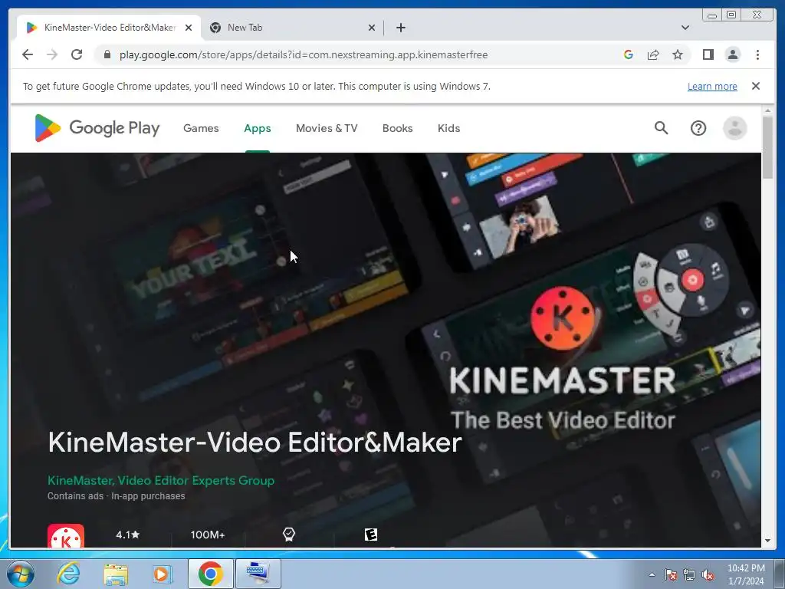Open the Games section
The image size is (785, 589).
pyautogui.click(x=201, y=128)
